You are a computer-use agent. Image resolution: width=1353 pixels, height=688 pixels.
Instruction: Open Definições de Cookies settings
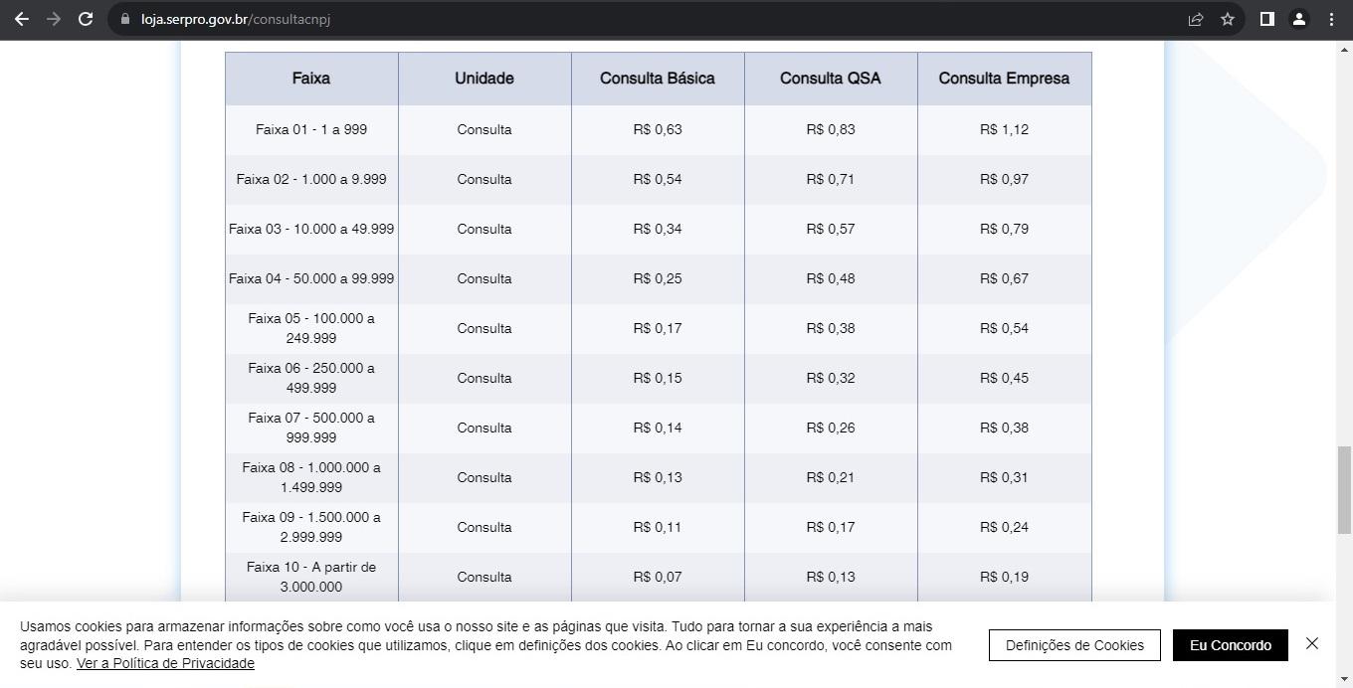(1074, 645)
